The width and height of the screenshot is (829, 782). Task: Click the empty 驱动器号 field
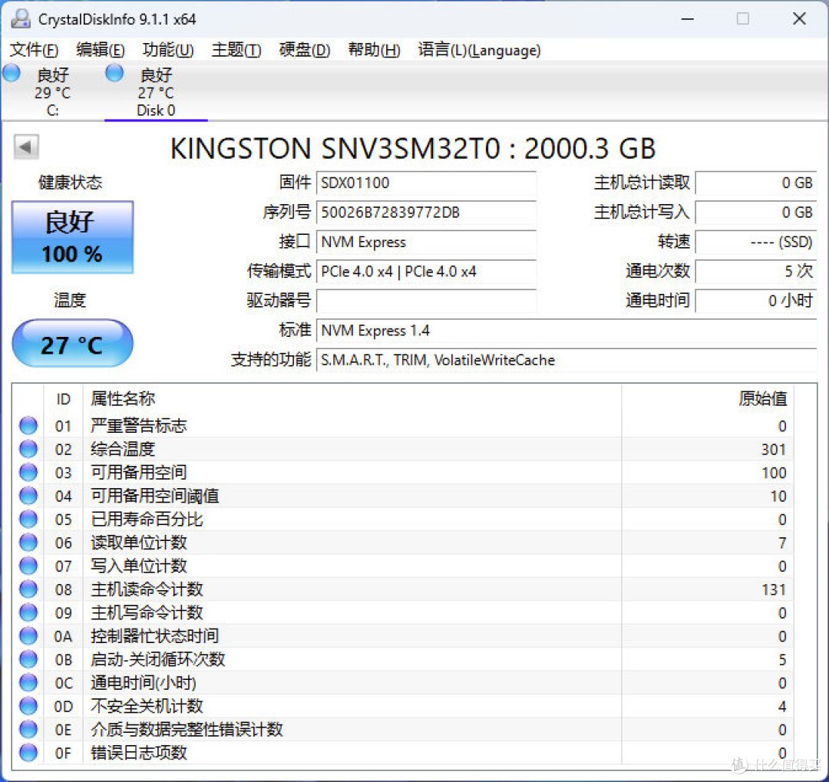click(426, 301)
